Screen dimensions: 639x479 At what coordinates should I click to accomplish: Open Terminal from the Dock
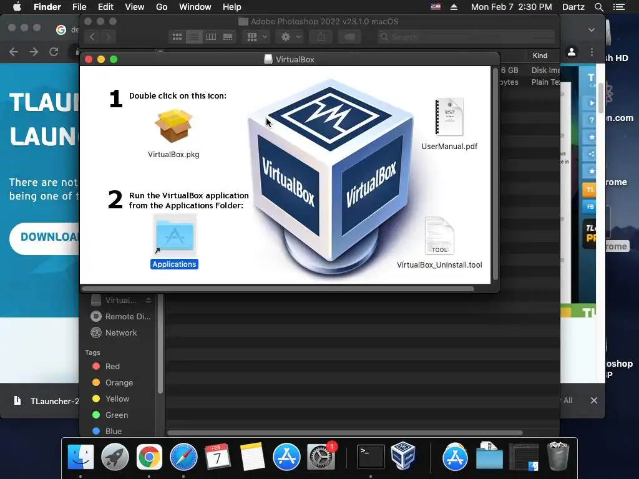tap(371, 457)
